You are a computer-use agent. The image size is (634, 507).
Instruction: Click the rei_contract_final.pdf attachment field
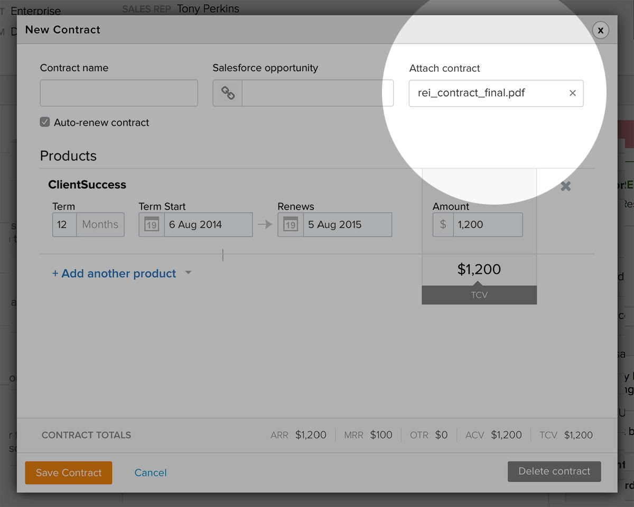pyautogui.click(x=496, y=93)
